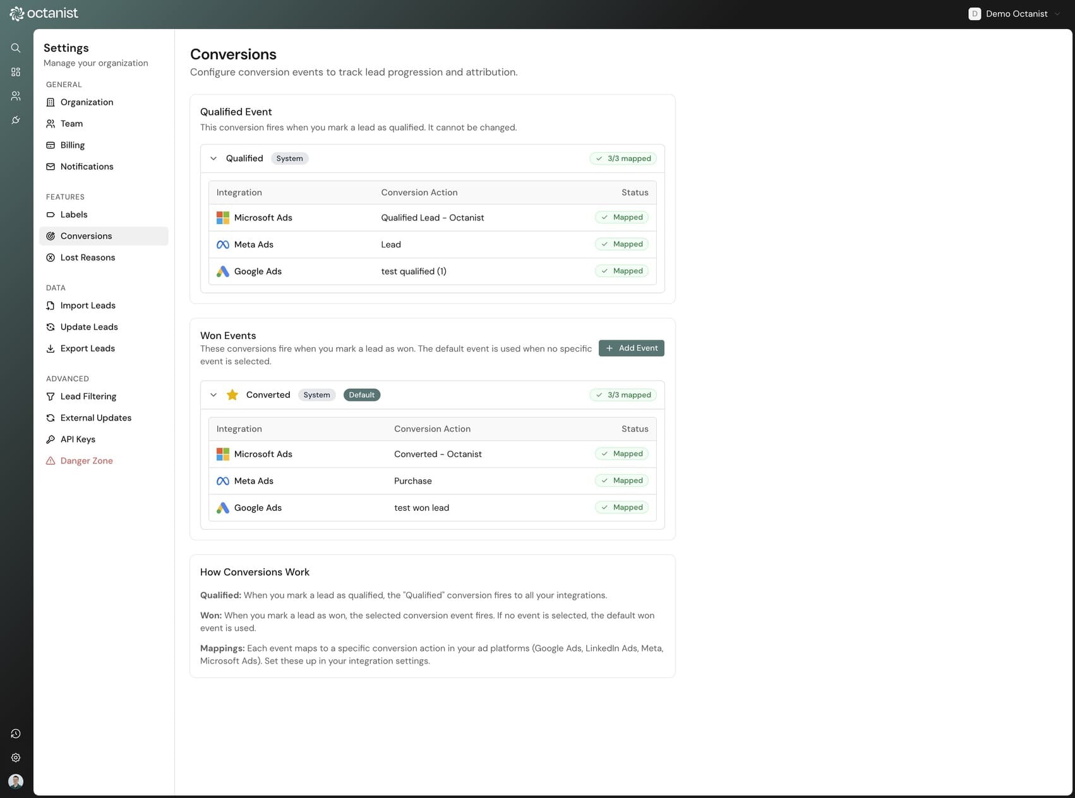Click the Add Event button
The width and height of the screenshot is (1075, 798).
coord(631,348)
